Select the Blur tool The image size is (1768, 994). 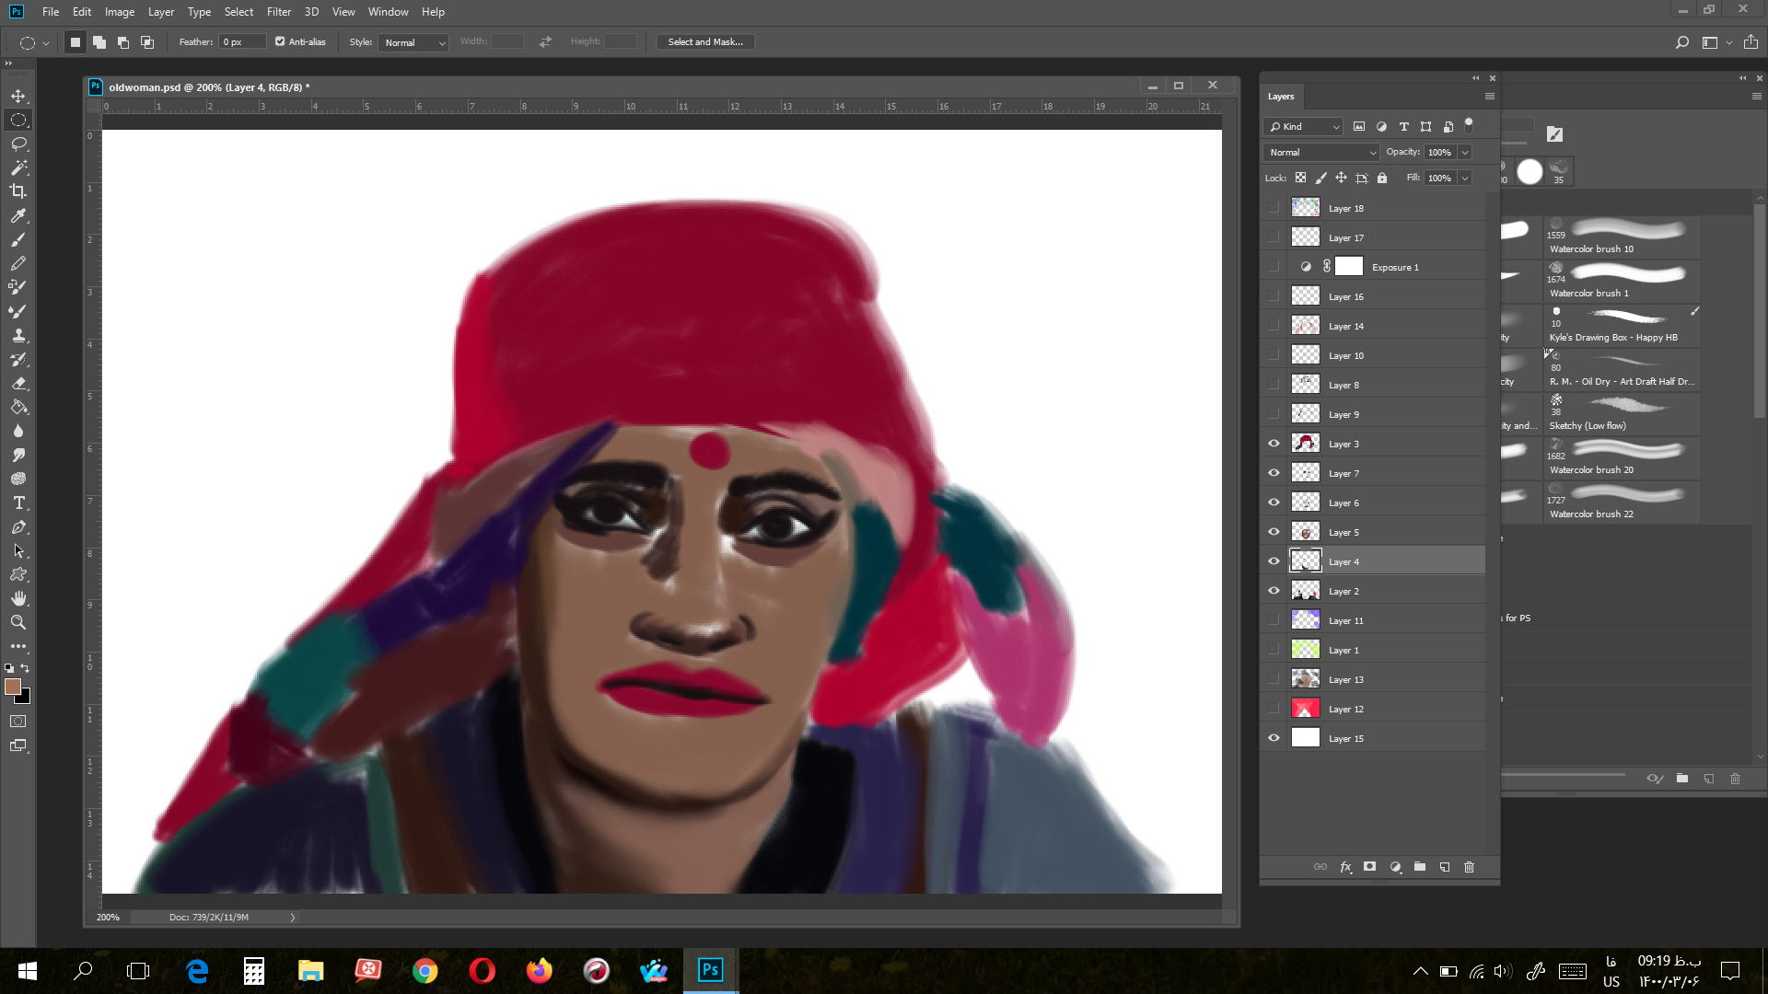click(x=18, y=431)
